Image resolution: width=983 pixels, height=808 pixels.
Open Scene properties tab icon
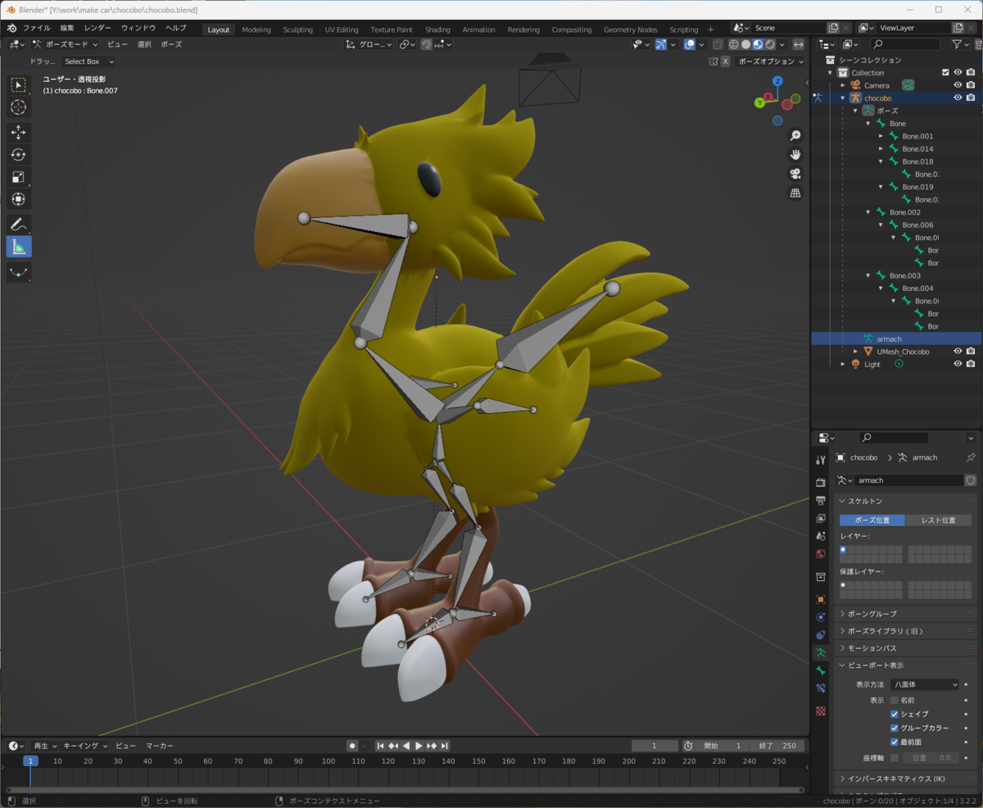(x=821, y=536)
